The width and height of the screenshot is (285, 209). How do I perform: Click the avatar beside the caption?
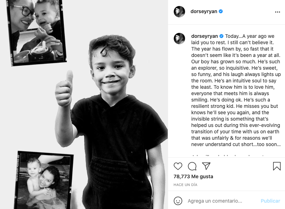(x=179, y=39)
